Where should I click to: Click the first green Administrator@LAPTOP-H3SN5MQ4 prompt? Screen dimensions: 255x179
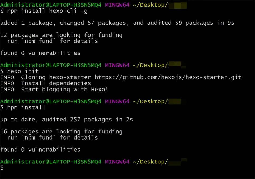pos(51,5)
